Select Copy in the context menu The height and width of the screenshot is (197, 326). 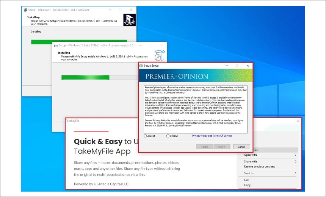pyautogui.click(x=247, y=185)
